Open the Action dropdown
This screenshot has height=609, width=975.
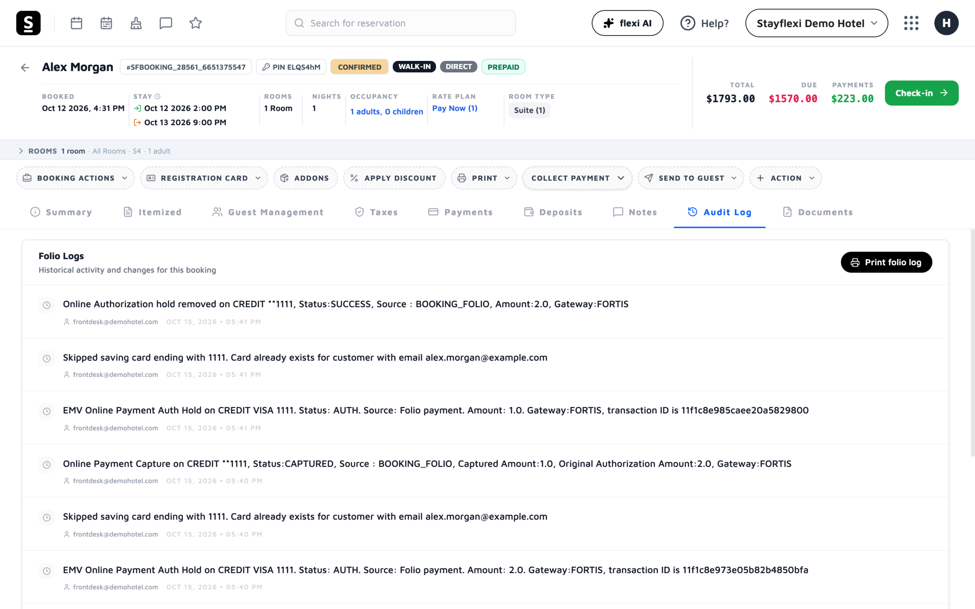(x=785, y=178)
